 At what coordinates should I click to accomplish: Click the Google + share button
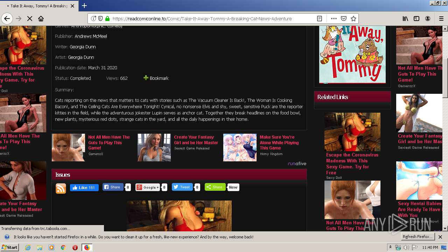pyautogui.click(x=148, y=187)
